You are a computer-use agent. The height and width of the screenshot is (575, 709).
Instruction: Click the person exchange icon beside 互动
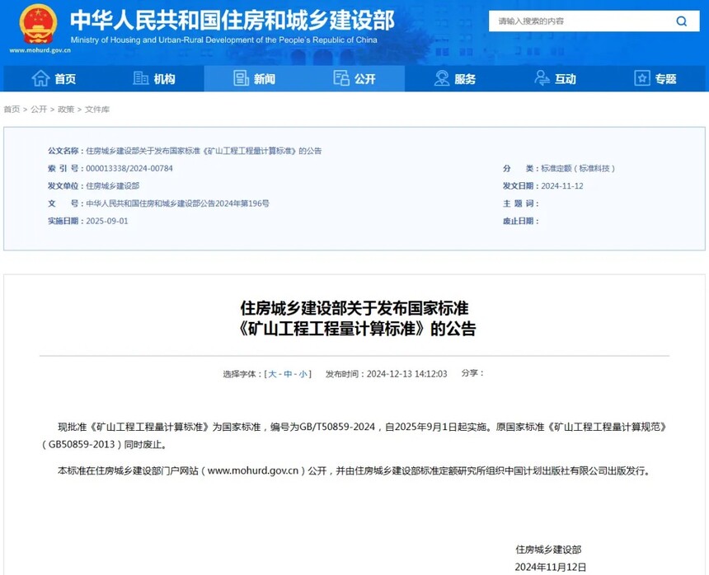click(542, 78)
